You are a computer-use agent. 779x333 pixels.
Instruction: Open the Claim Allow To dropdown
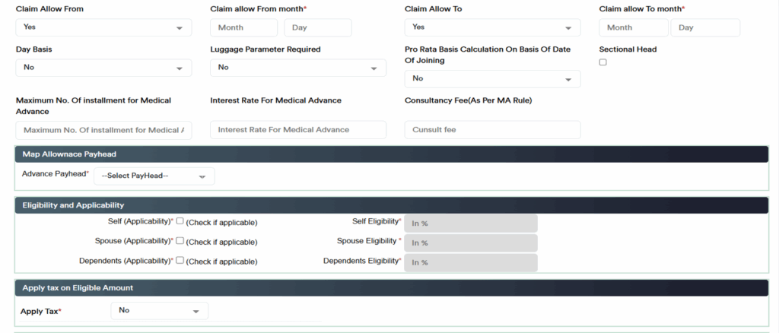click(x=492, y=27)
